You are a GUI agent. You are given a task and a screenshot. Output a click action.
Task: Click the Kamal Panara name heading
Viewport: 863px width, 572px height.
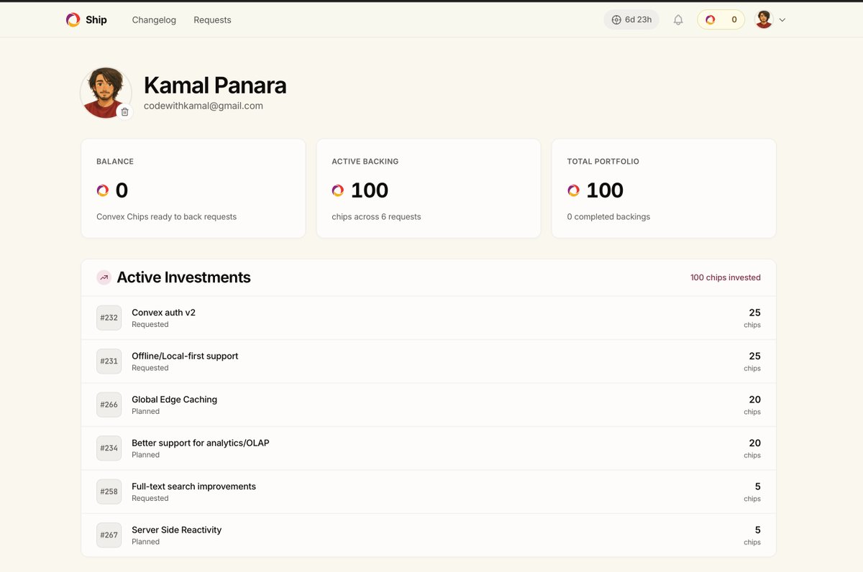click(215, 86)
